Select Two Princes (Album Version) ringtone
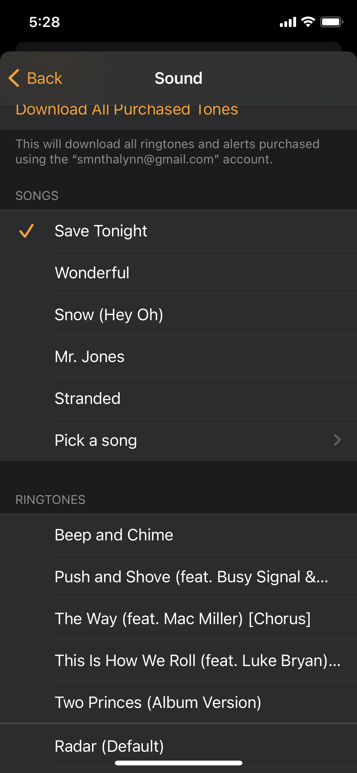The width and height of the screenshot is (357, 773). pos(178,702)
